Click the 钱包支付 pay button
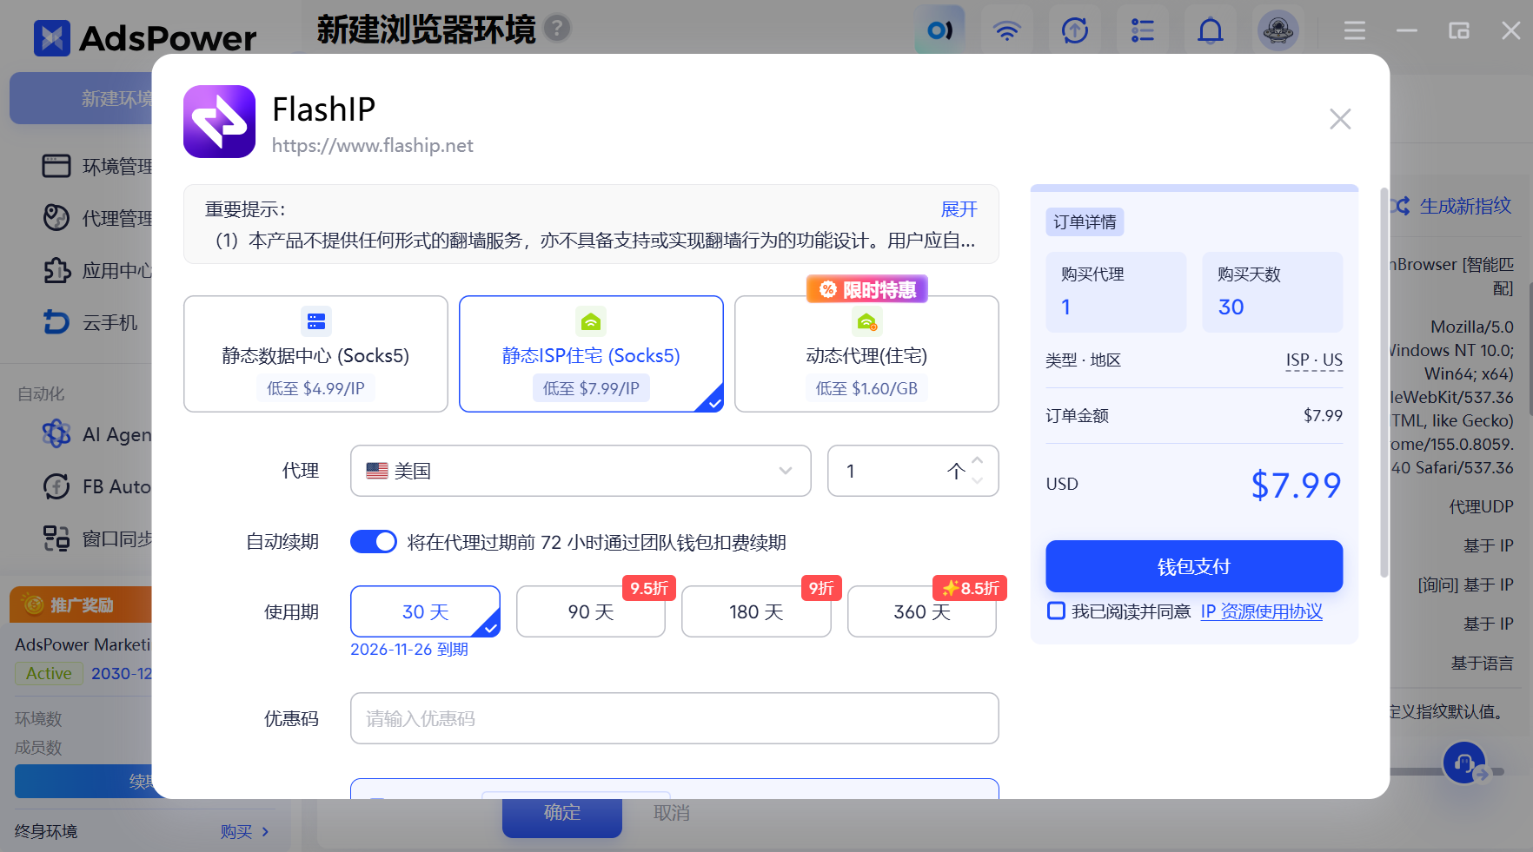1533x852 pixels. (x=1194, y=566)
